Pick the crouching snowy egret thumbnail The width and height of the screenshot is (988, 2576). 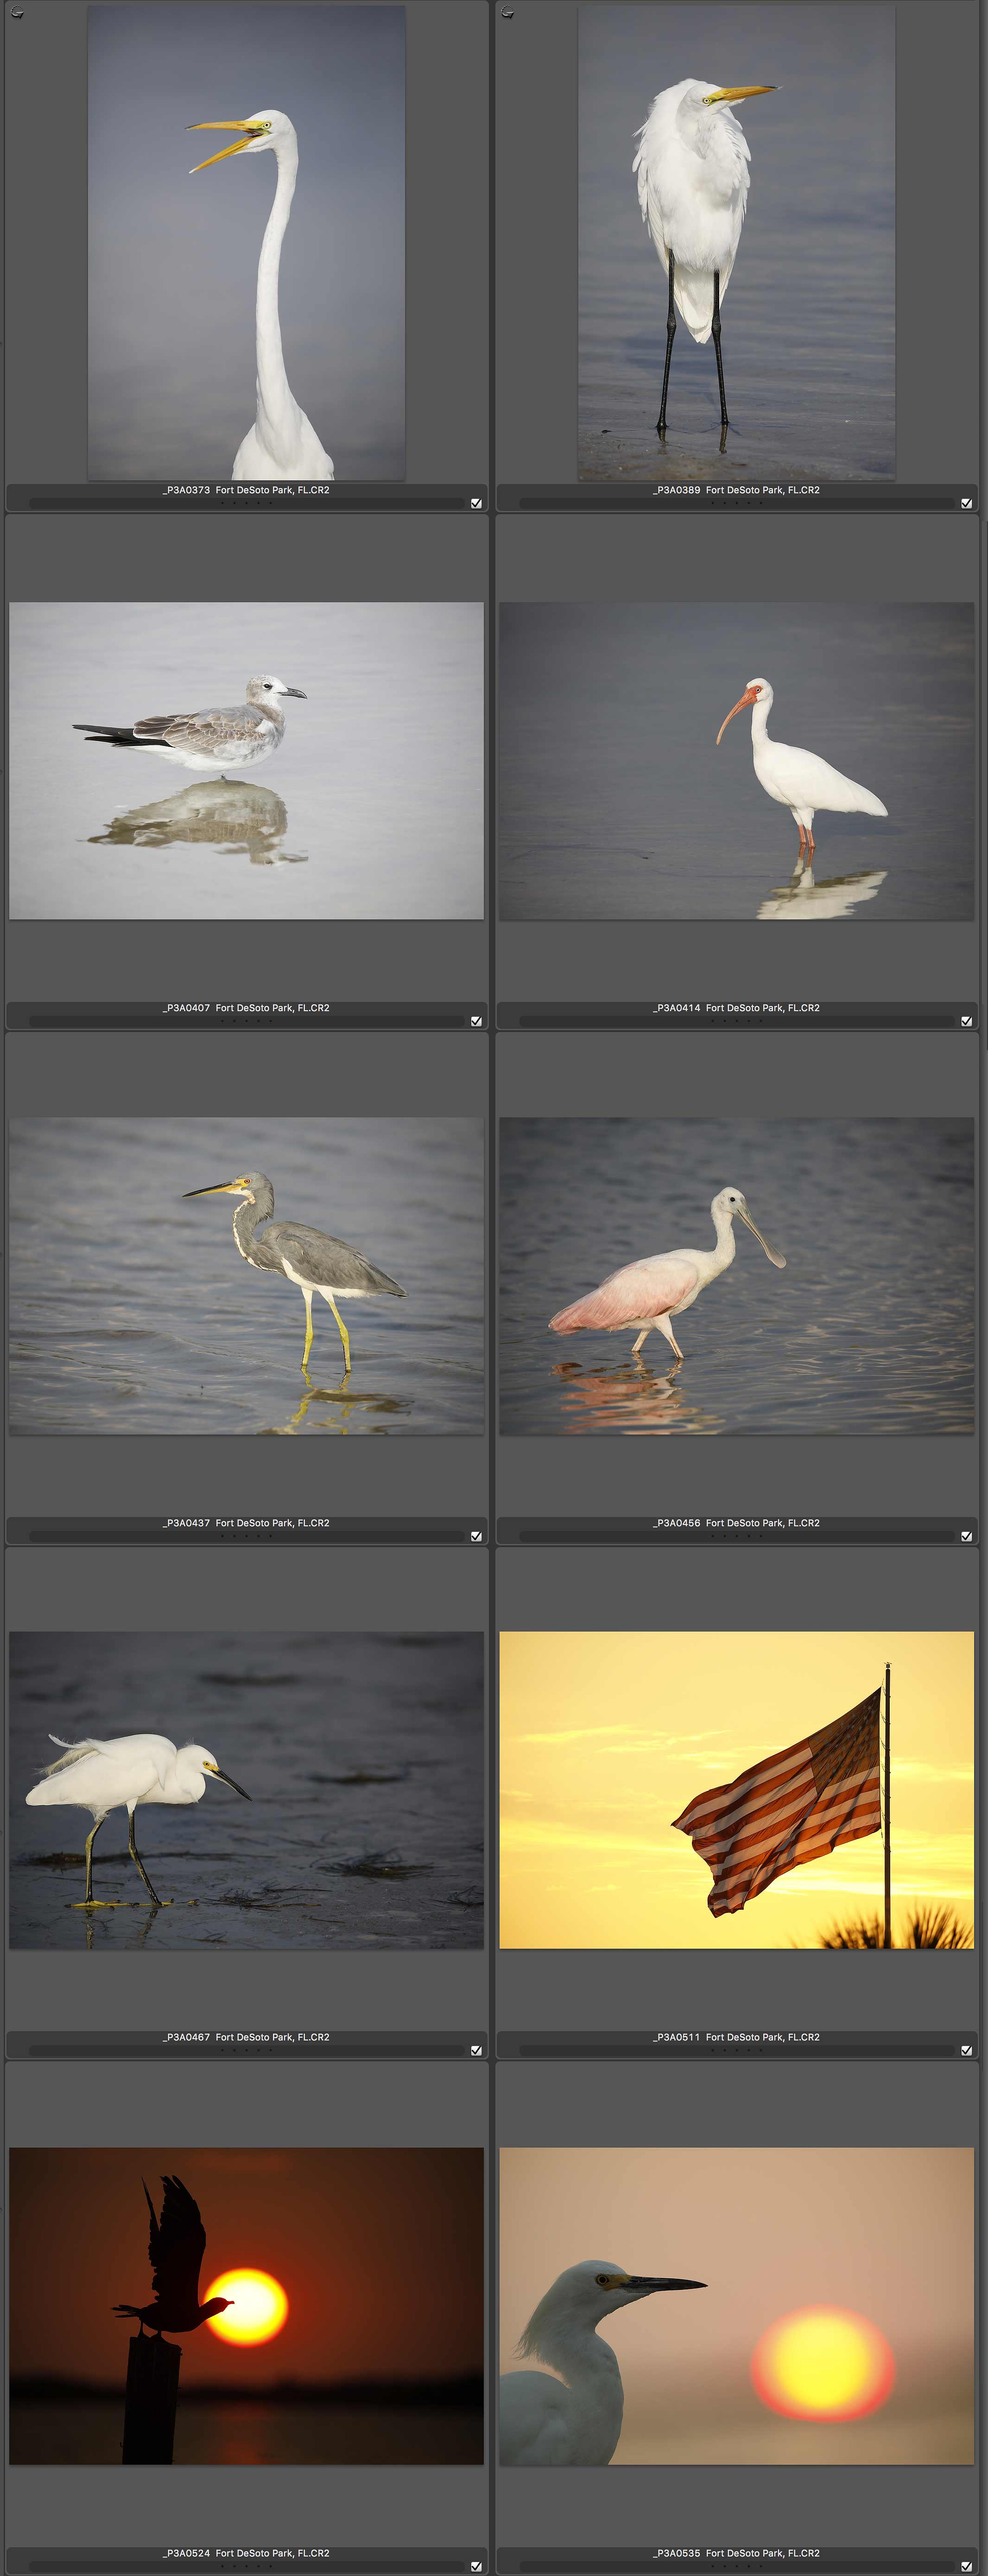coord(246,1790)
